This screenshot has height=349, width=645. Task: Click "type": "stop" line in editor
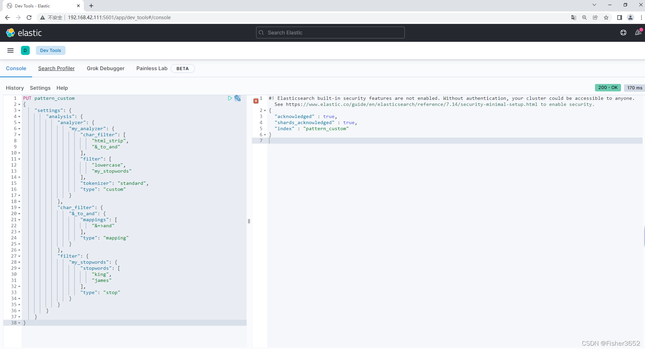[x=100, y=293]
